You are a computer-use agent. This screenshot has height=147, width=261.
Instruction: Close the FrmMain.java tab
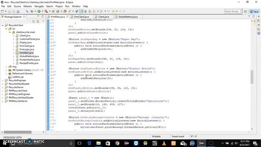[67, 17]
